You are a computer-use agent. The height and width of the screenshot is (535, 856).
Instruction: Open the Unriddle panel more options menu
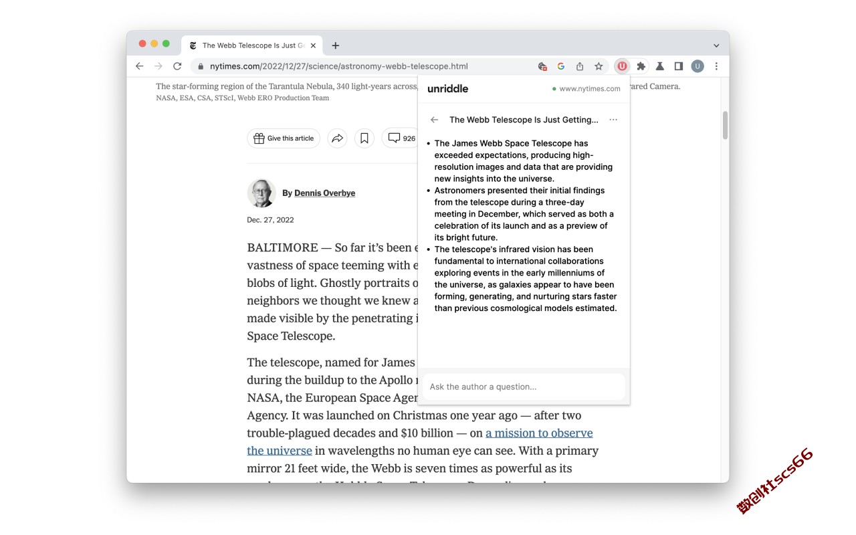(x=613, y=120)
